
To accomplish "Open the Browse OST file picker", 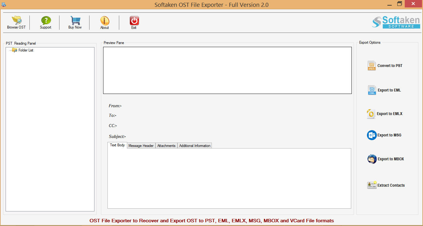I will [16, 22].
